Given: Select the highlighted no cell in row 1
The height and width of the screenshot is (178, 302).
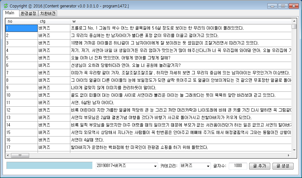Looking at the screenshot, I should (x=21, y=28).
